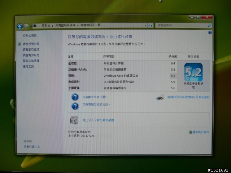Open the 改善電腦效能的秘訣 link
The width and height of the screenshot is (231, 173).
point(96,104)
